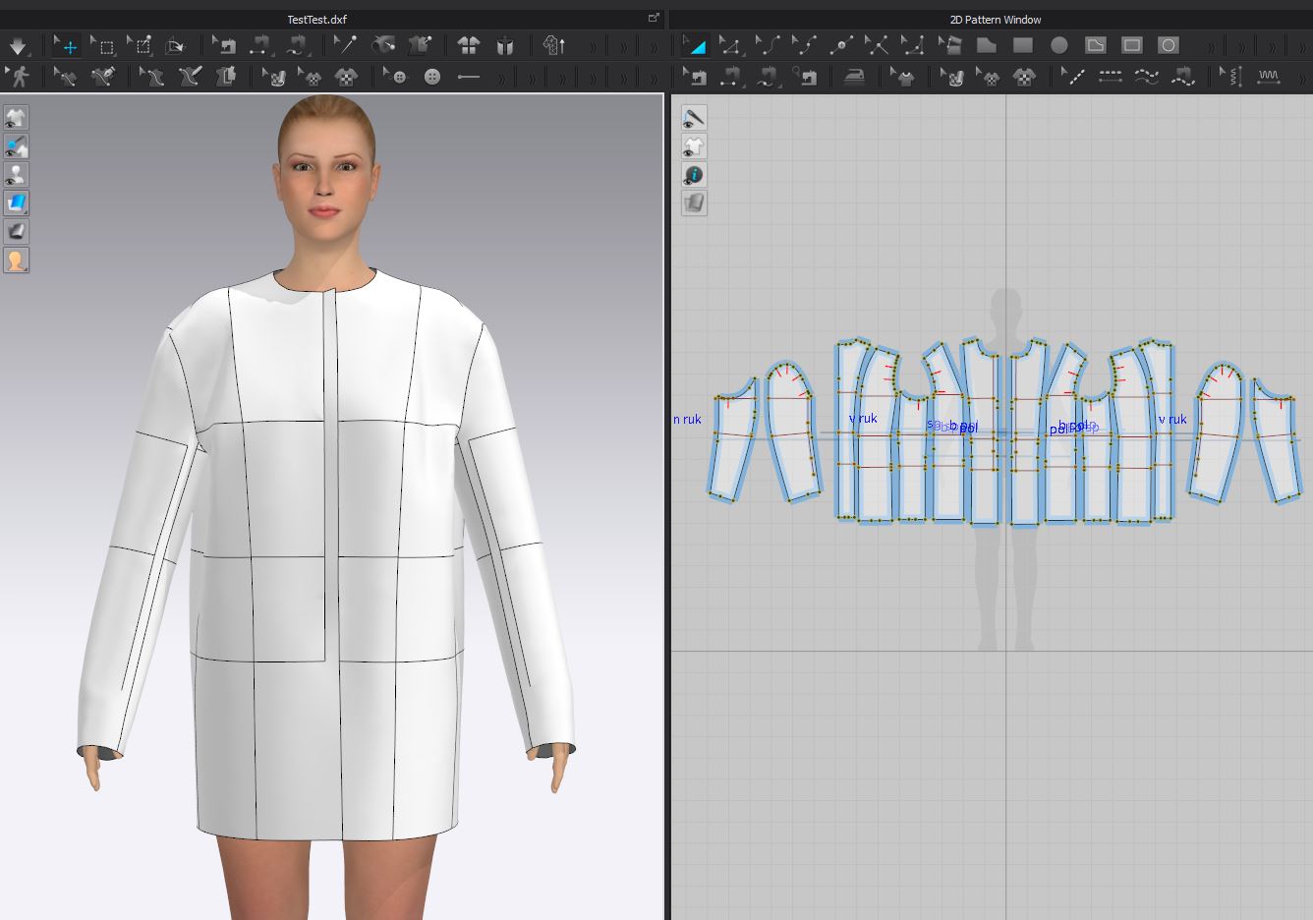Image resolution: width=1313 pixels, height=920 pixels.
Task: Open the 3D rendering style dropdown (blue surface)
Action: [x=16, y=203]
